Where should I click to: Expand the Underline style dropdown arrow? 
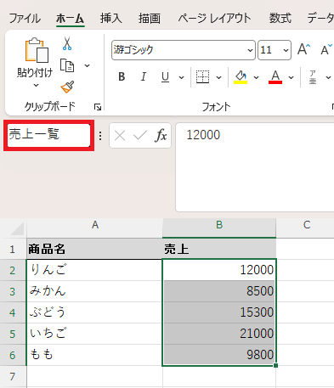(x=181, y=77)
